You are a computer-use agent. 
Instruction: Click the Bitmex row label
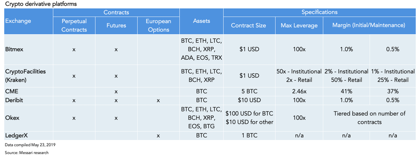[x=13, y=50]
